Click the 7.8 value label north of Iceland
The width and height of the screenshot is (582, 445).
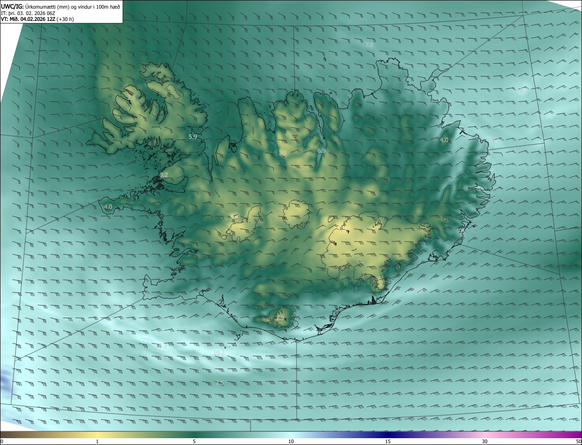(x=369, y=45)
